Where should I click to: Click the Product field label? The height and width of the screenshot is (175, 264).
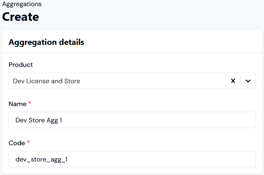21,65
